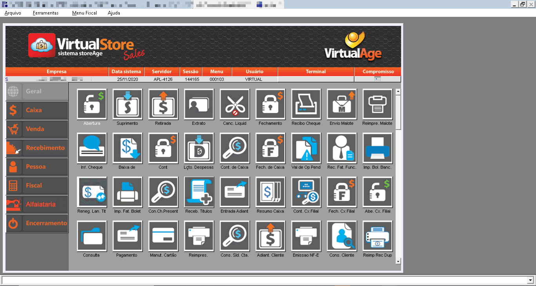Viewport: 536px width, 286px height.
Task: Open Inf. Cheque
Action: click(92, 148)
